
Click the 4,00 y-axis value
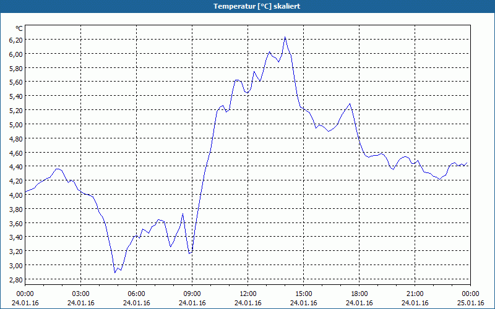[17, 195]
